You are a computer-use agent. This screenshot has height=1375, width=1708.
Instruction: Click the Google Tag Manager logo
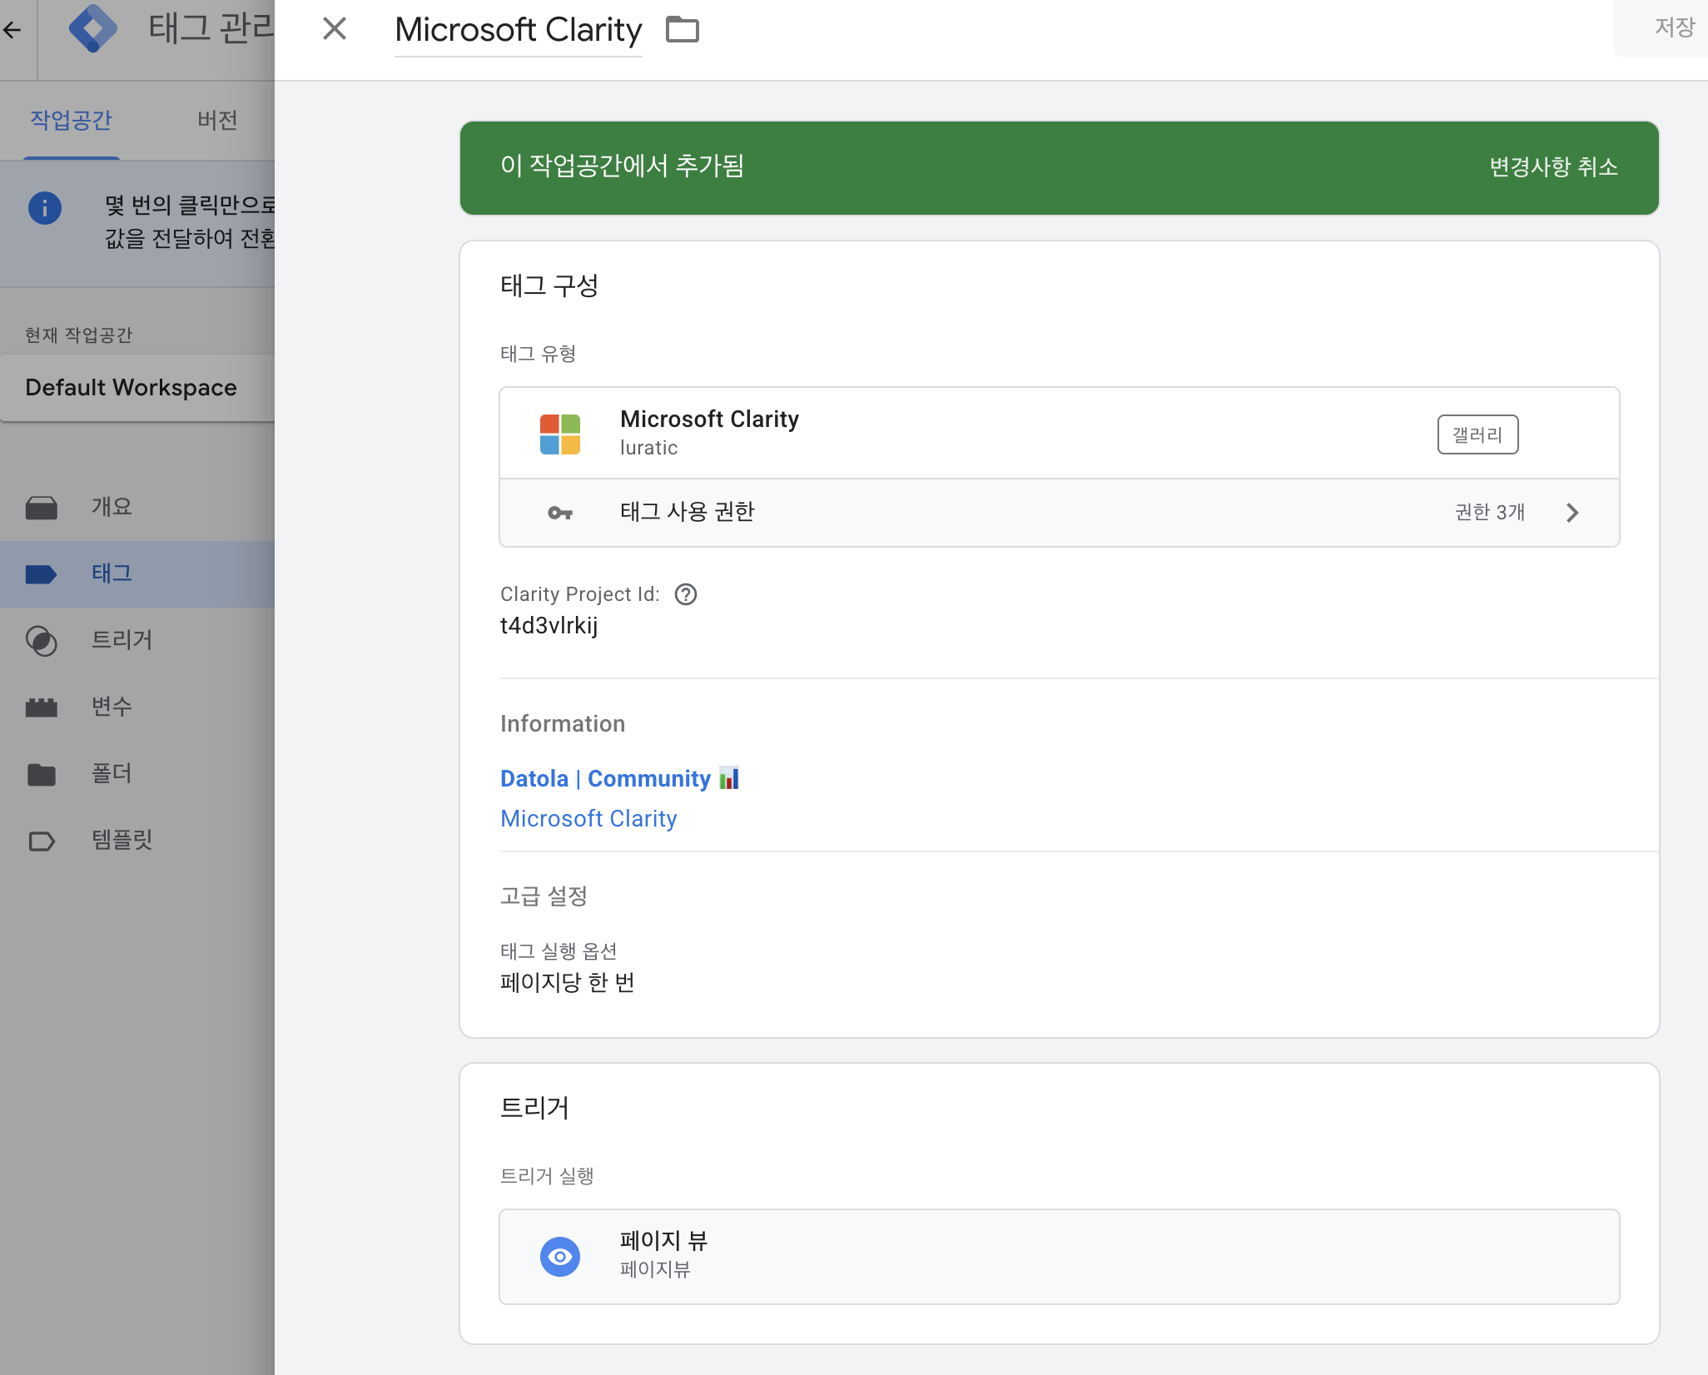click(92, 29)
